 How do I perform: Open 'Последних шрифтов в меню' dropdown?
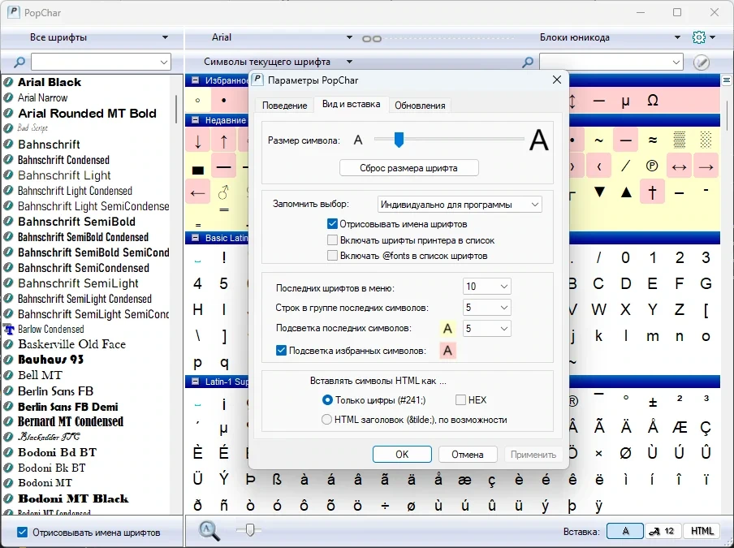tap(486, 287)
